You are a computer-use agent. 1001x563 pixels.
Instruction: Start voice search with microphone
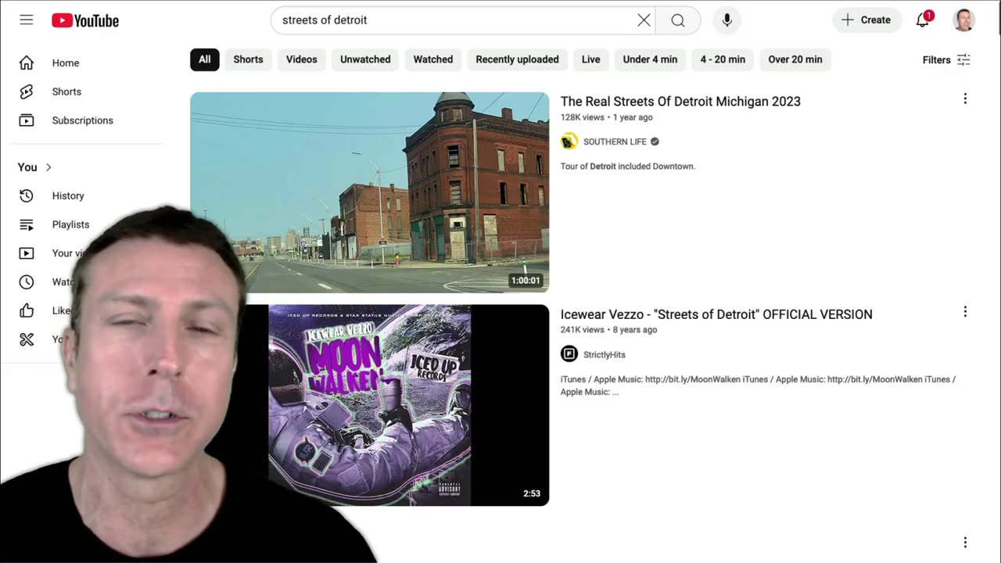pyautogui.click(x=727, y=20)
